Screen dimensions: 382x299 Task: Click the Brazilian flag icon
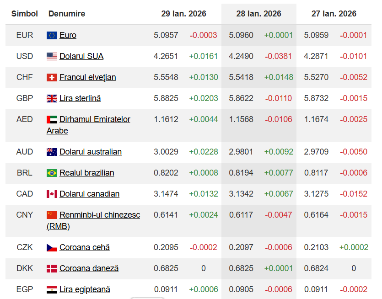(52, 173)
